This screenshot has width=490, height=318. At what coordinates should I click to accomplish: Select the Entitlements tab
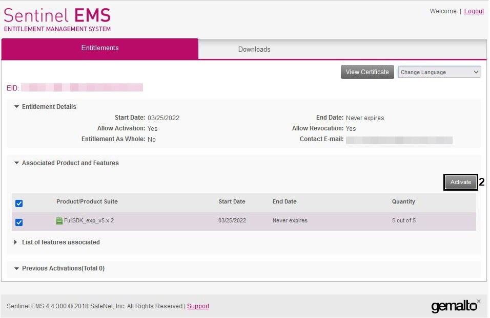point(100,49)
